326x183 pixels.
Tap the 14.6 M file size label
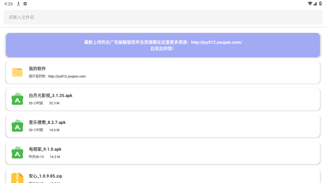pyautogui.click(x=54, y=130)
